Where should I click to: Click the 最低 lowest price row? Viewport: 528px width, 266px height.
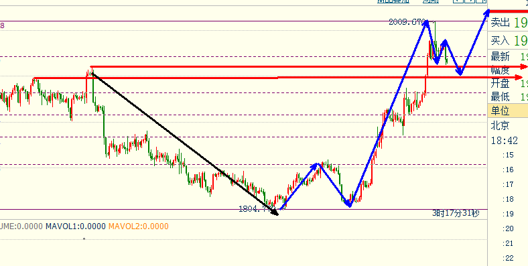point(509,97)
